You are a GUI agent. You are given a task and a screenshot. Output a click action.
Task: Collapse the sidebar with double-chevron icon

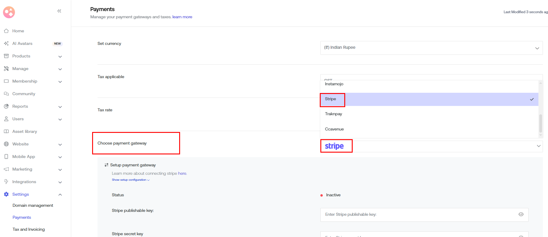coord(59,11)
